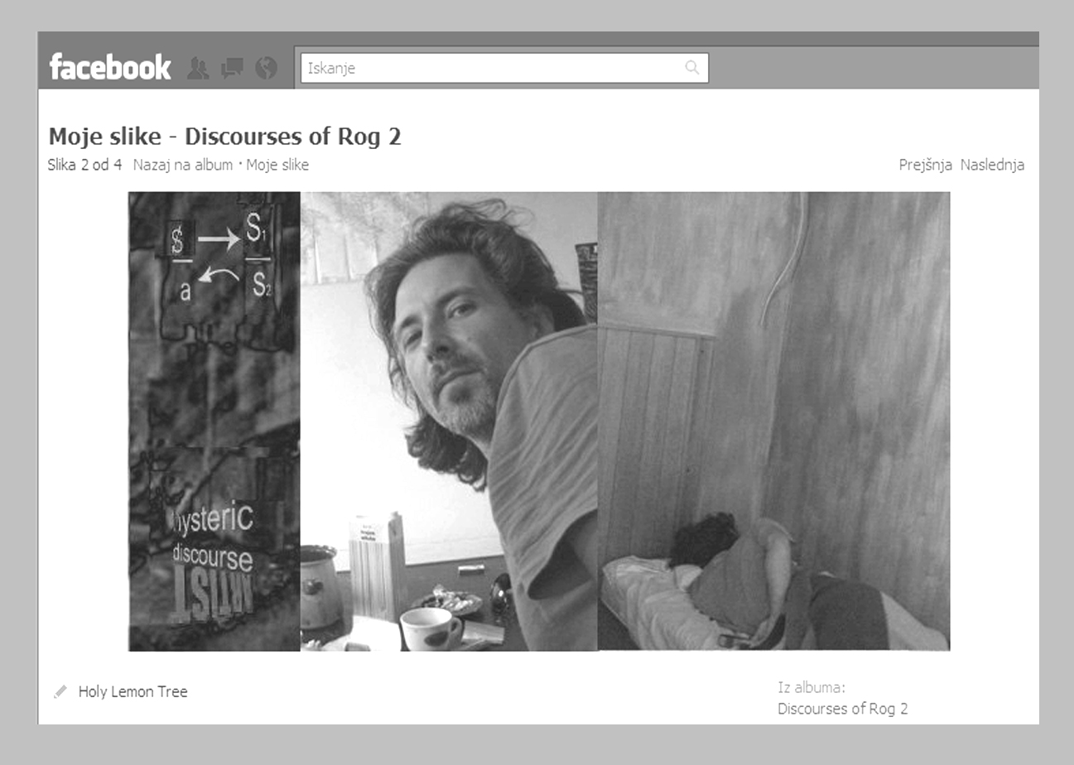
Task: Click the Slika 2 od 4 counter
Action: [x=84, y=165]
